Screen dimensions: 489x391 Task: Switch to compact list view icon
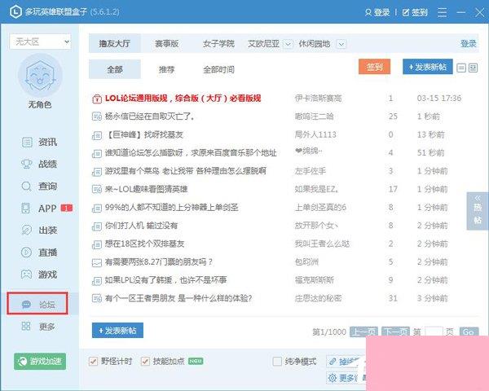click(x=461, y=68)
